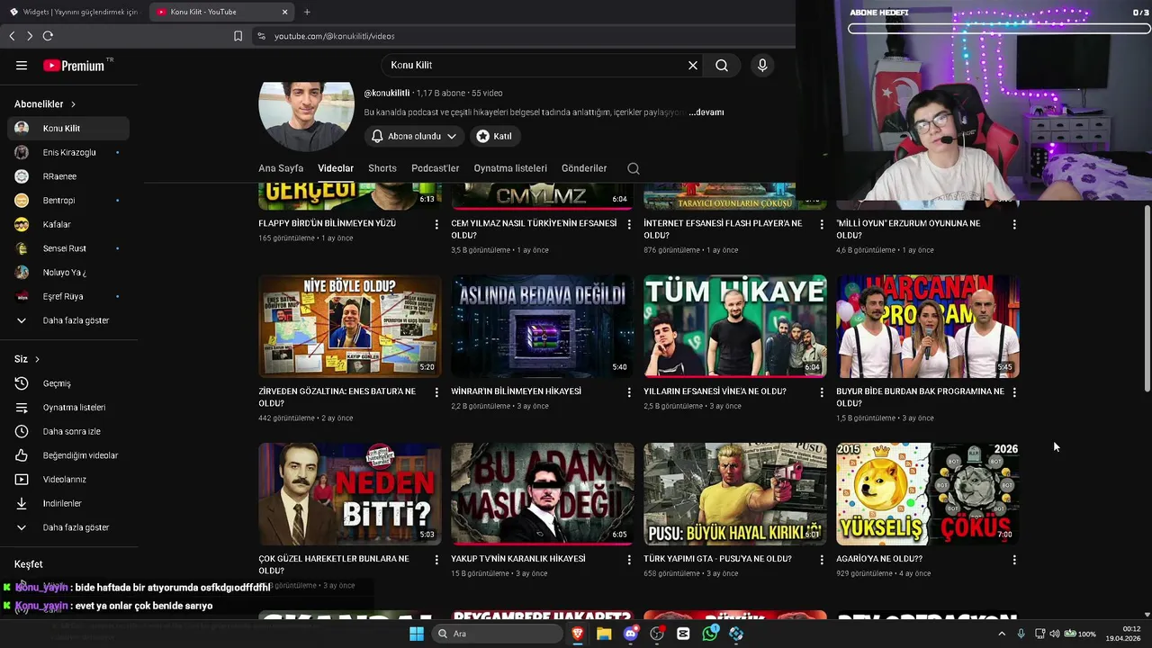Expand the Abonelikler section arrow
Image resolution: width=1152 pixels, height=648 pixels.
coord(73,104)
